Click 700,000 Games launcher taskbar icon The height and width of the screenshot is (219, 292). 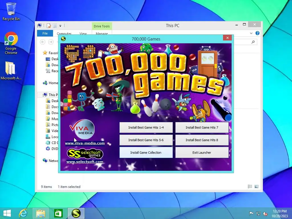[76, 213]
